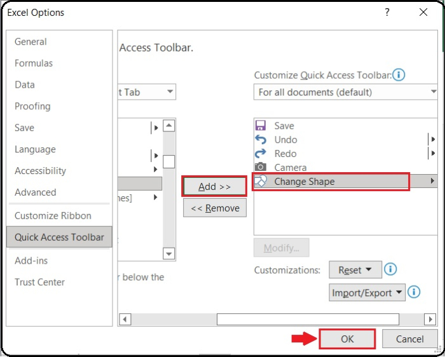The width and height of the screenshot is (445, 357).
Task: Expand the Change Shape submenu arrow
Action: [432, 182]
